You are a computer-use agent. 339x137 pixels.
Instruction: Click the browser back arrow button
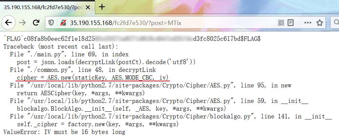tap(9, 23)
